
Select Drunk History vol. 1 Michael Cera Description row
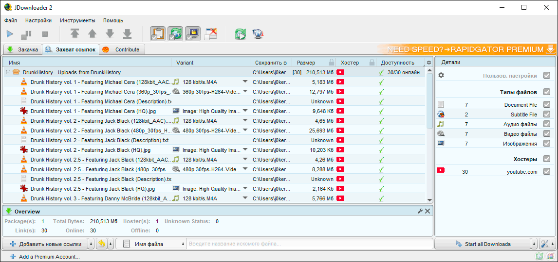coord(214,101)
